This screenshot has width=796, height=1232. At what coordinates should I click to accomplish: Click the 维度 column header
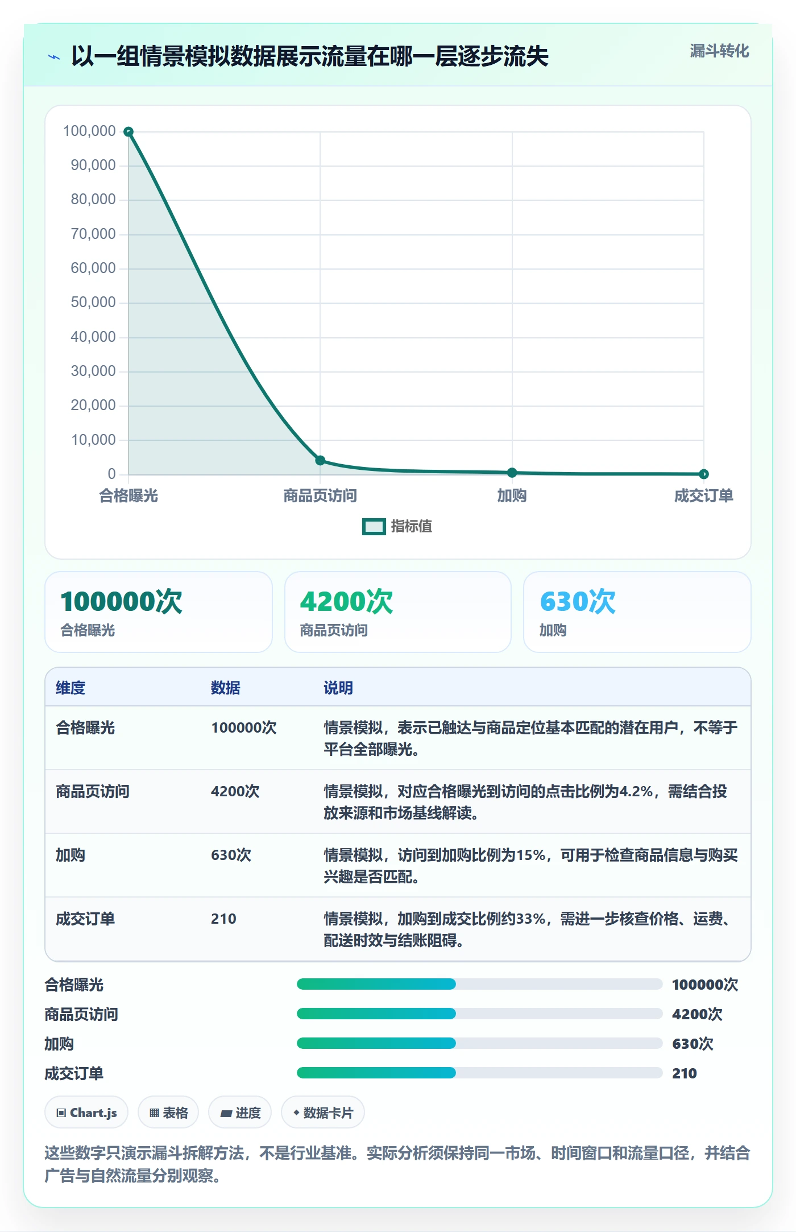[x=71, y=688]
